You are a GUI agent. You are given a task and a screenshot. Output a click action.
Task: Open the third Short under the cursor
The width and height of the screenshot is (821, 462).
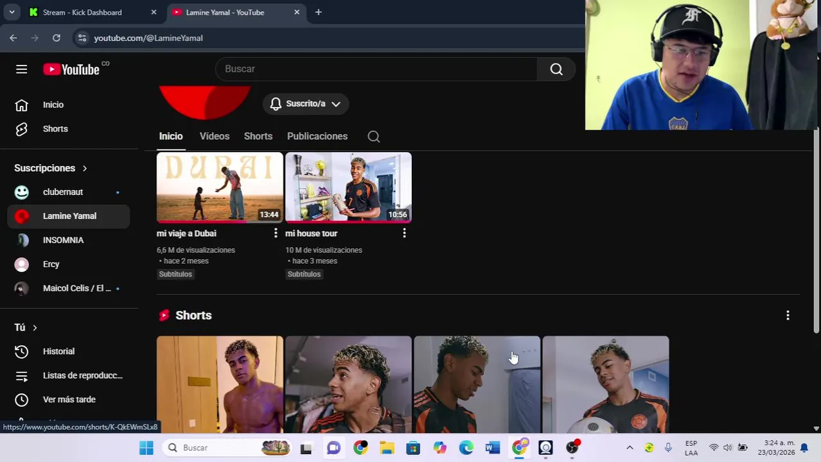click(477, 384)
